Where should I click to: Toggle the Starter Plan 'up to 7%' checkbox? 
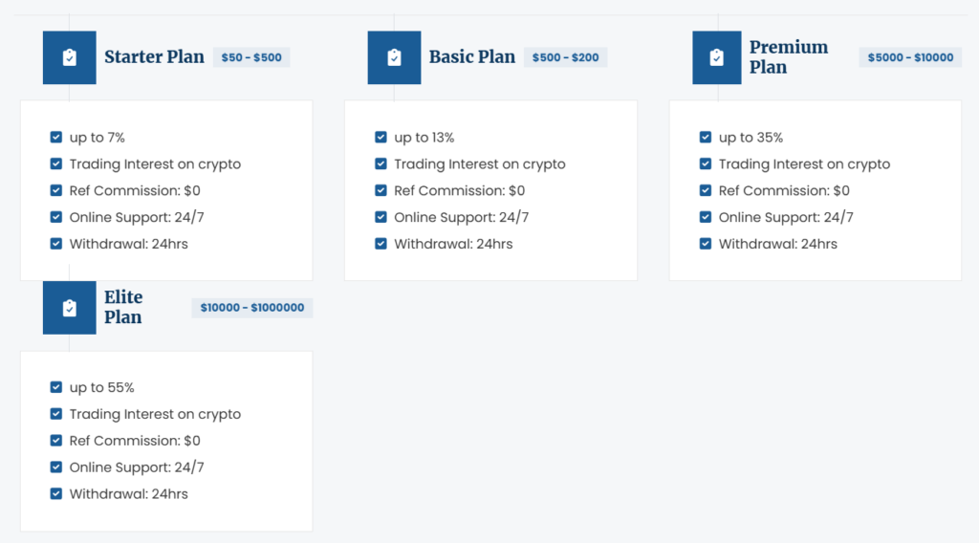coord(56,138)
